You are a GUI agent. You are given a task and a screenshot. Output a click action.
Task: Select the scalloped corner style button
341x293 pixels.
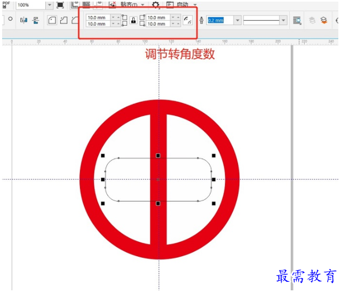tap(64, 20)
